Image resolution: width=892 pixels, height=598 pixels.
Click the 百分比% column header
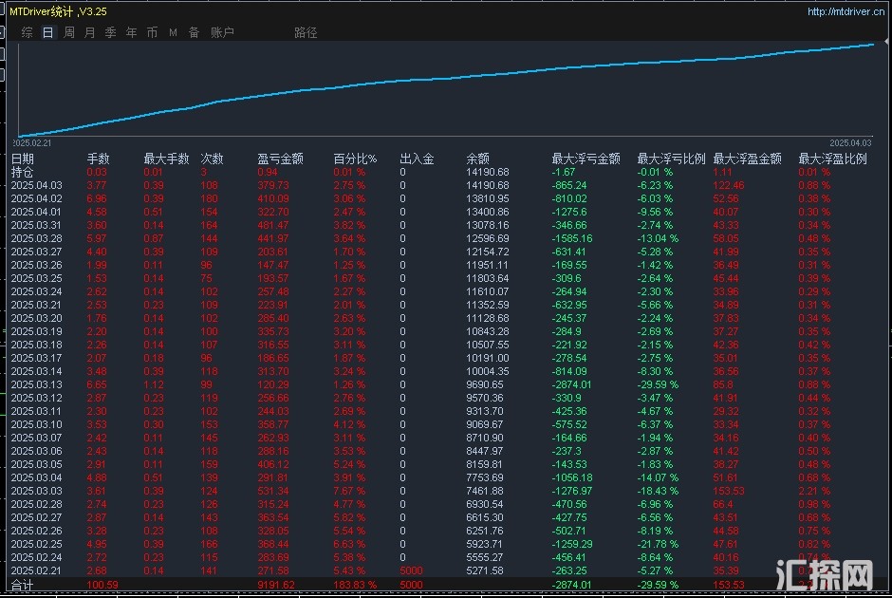[355, 159]
